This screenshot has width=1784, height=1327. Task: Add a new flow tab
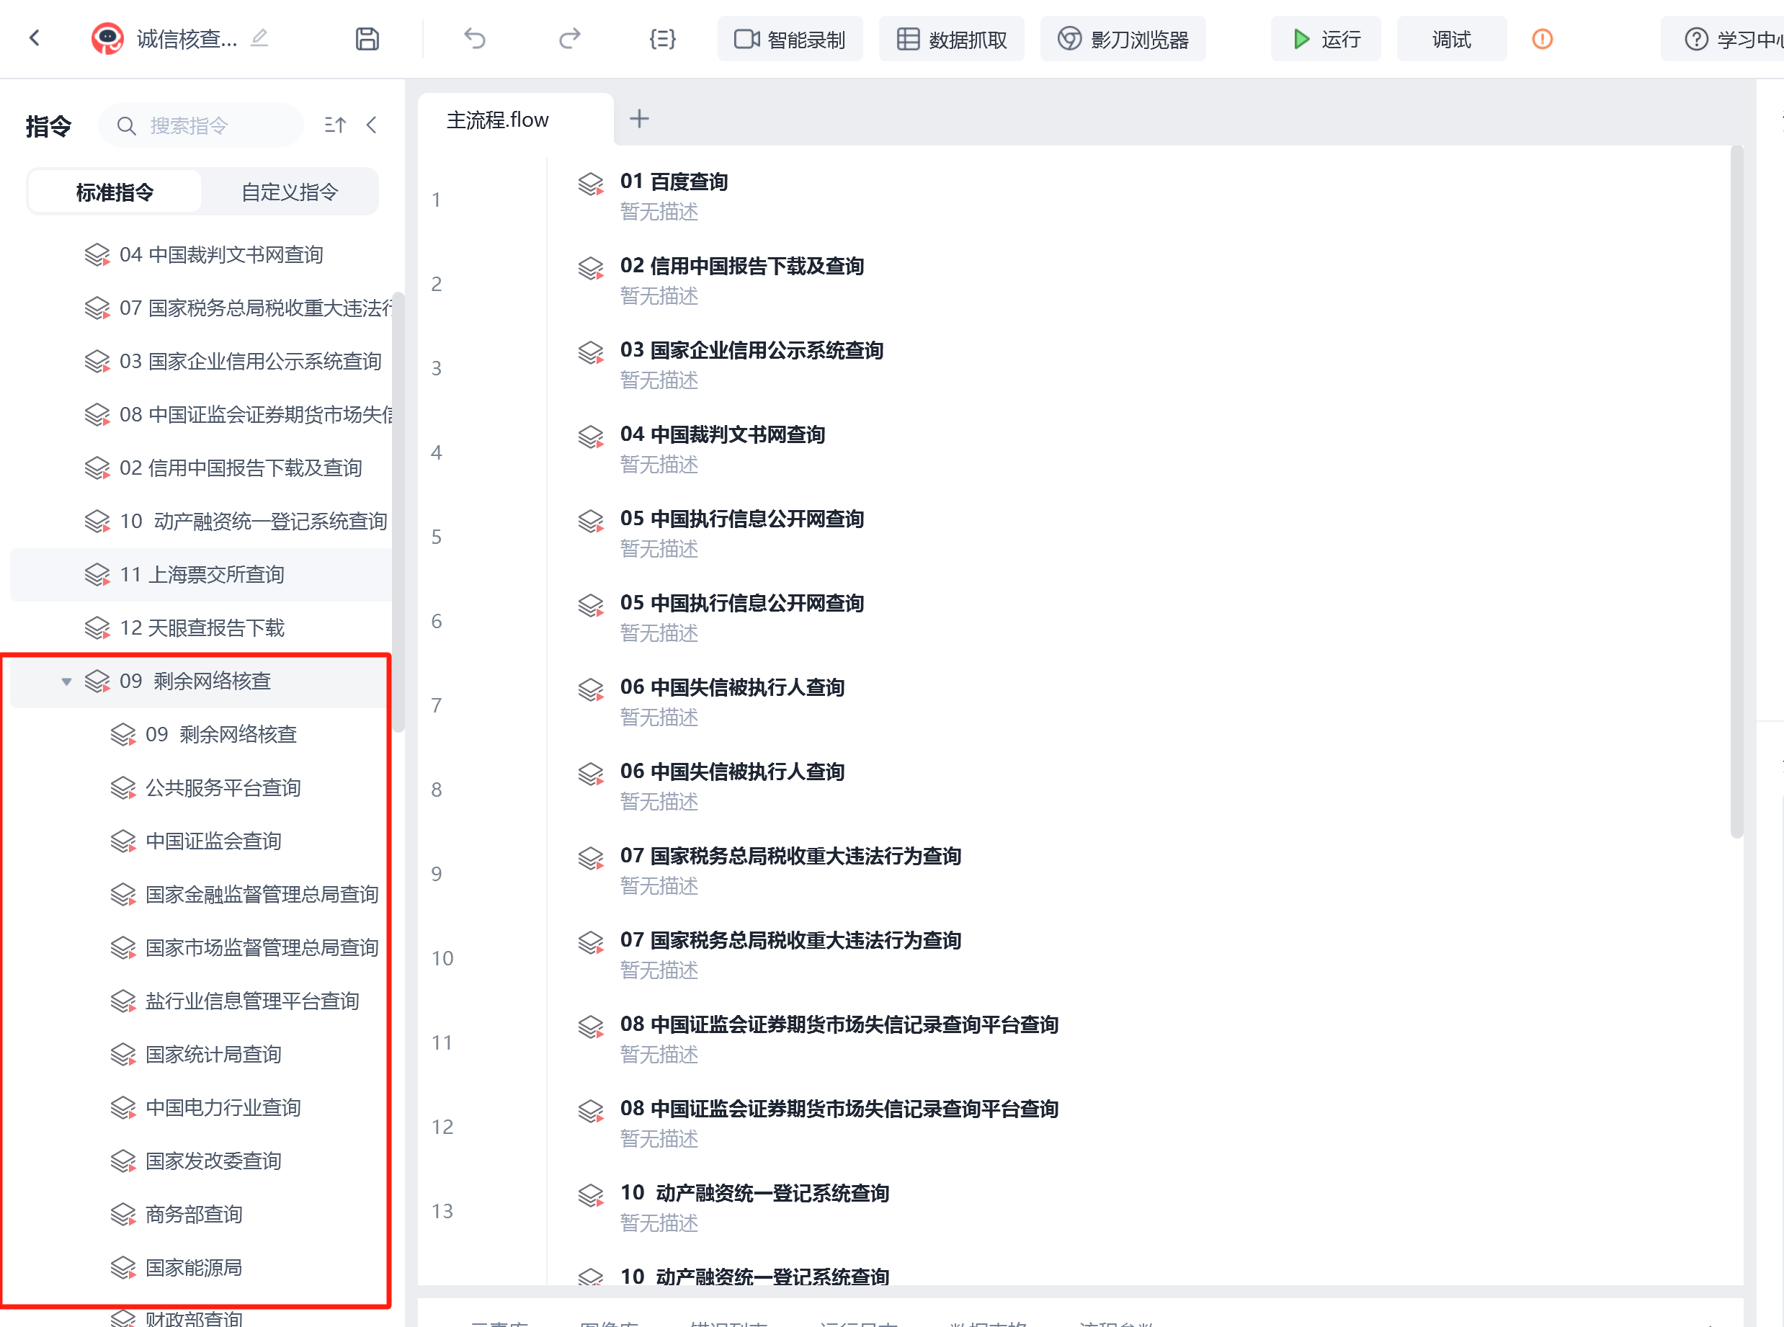click(639, 119)
